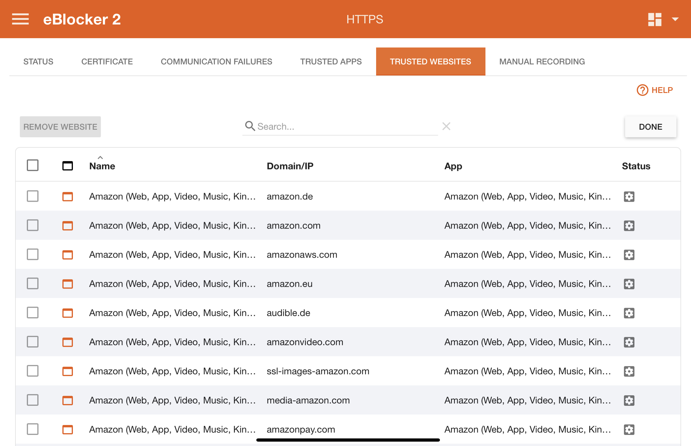Click the status gear icon for audible.de

[629, 313]
